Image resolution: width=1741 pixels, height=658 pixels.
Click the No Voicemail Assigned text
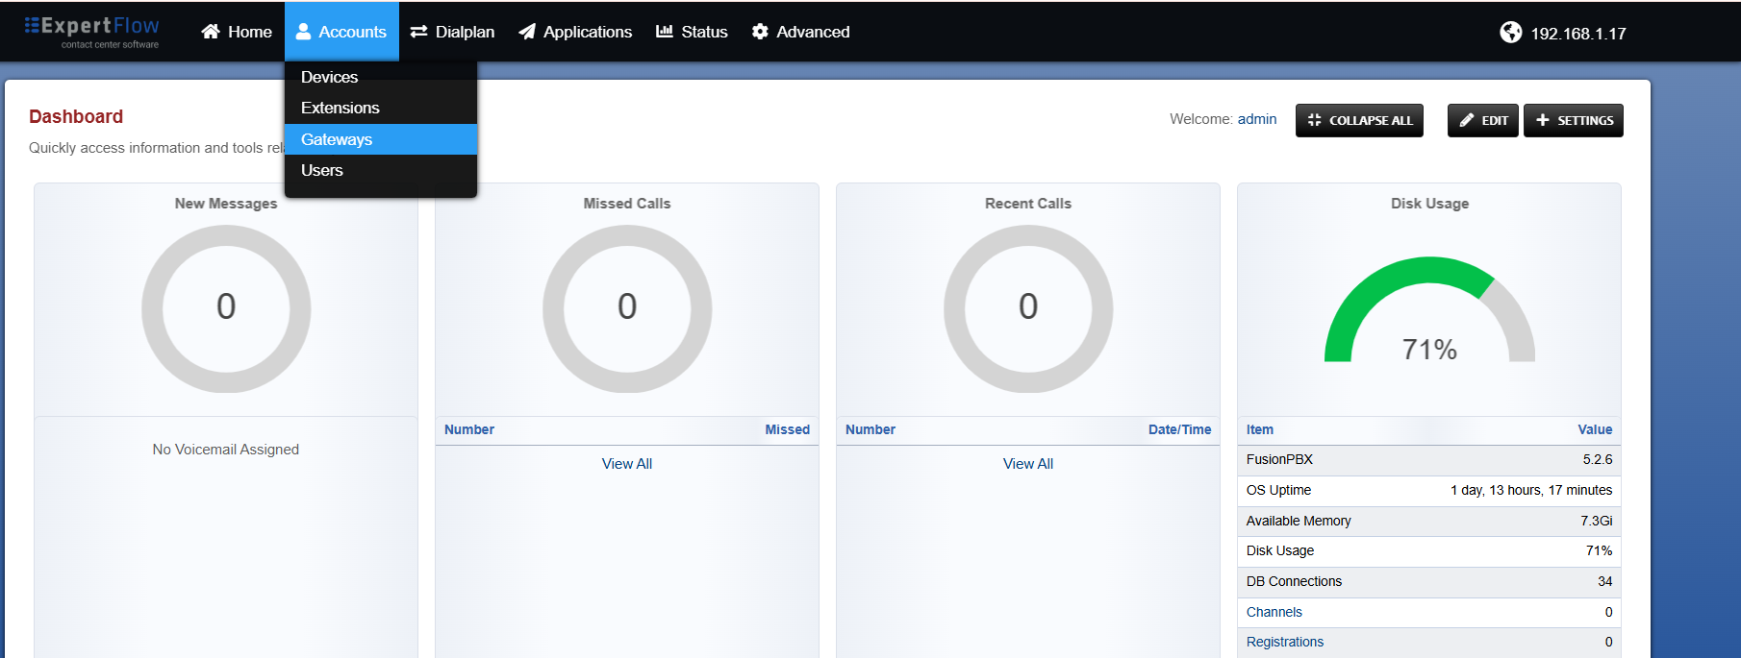tap(226, 450)
